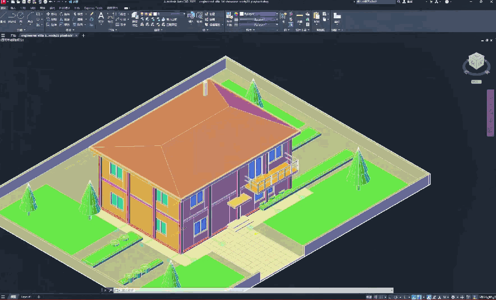This screenshot has height=300, width=496.
Task: Toggle snap mode dotted grid icon
Action: 381,297
